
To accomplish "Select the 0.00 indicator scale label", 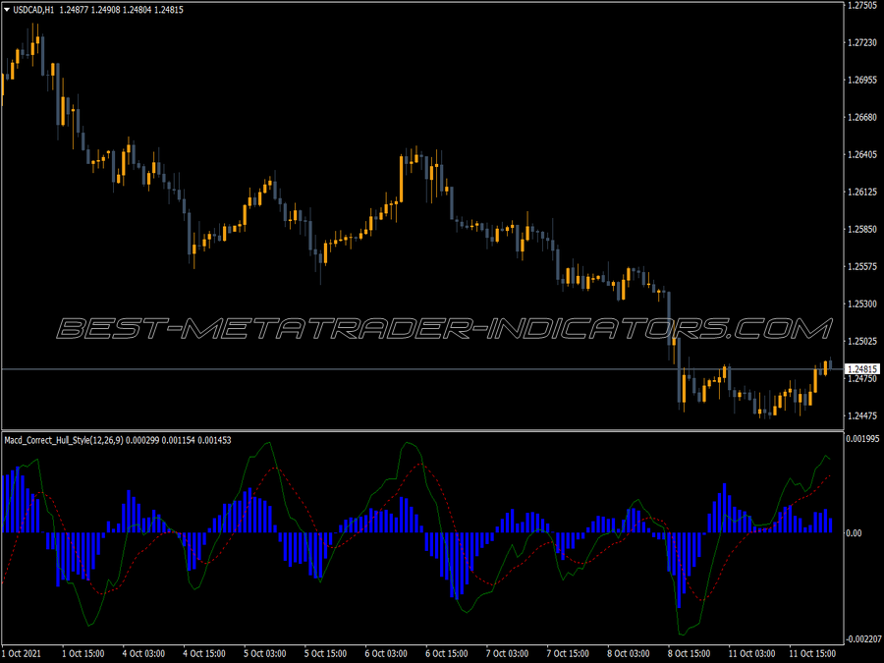I will pos(855,532).
